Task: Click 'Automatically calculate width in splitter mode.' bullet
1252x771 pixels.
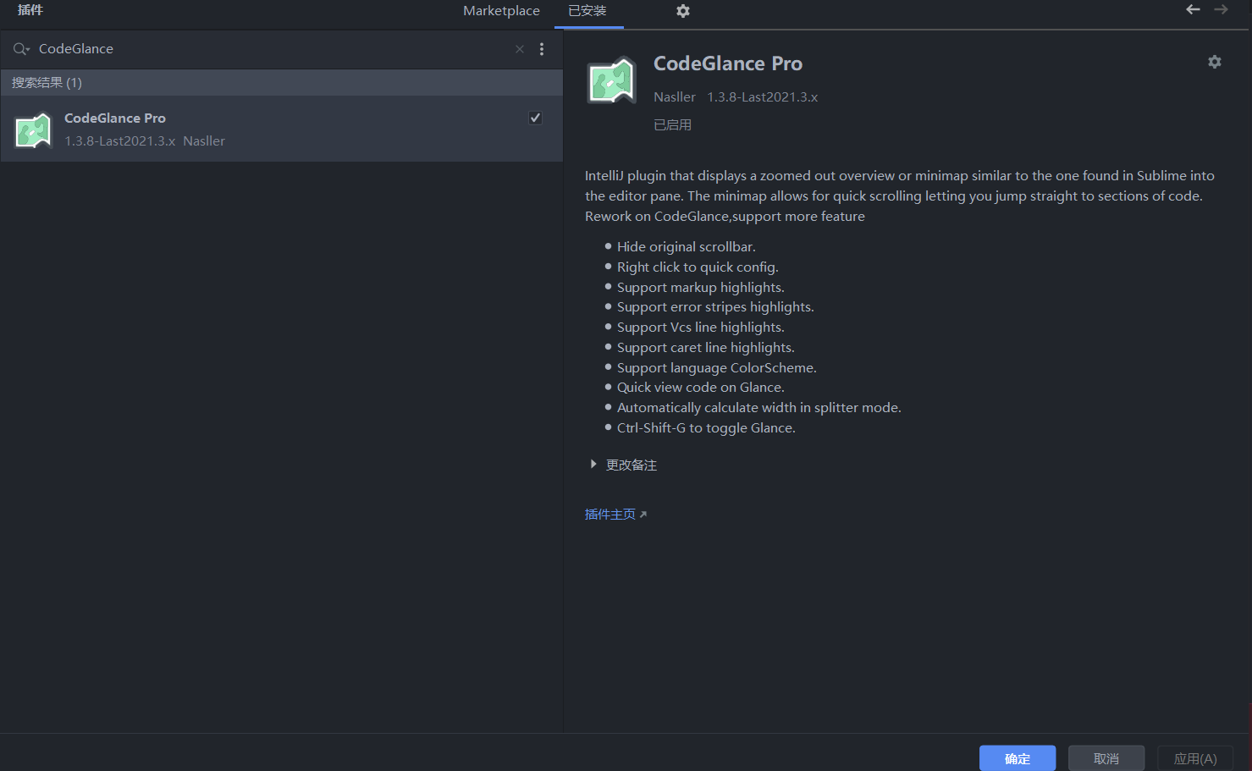Action: click(759, 407)
